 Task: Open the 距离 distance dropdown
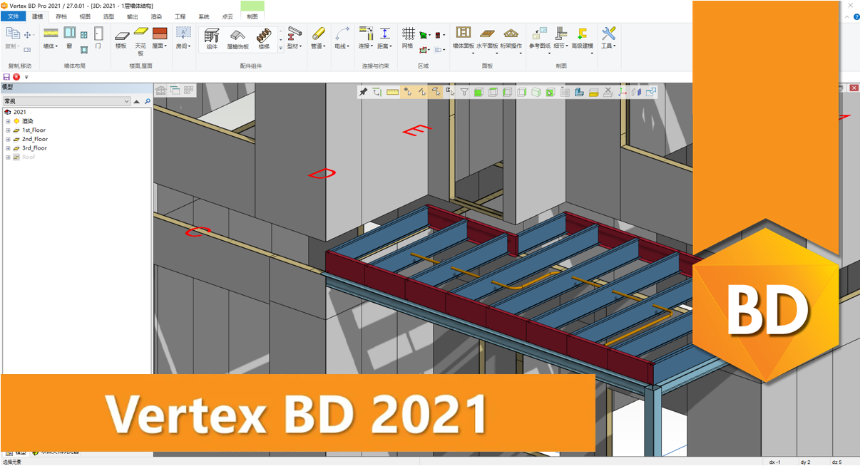pos(385,46)
